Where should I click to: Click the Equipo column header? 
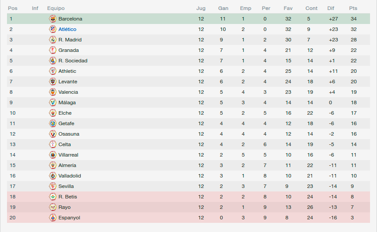click(56, 8)
